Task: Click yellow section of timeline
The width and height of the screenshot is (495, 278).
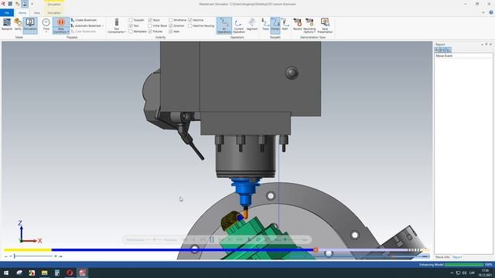Action: pyautogui.click(x=28, y=250)
